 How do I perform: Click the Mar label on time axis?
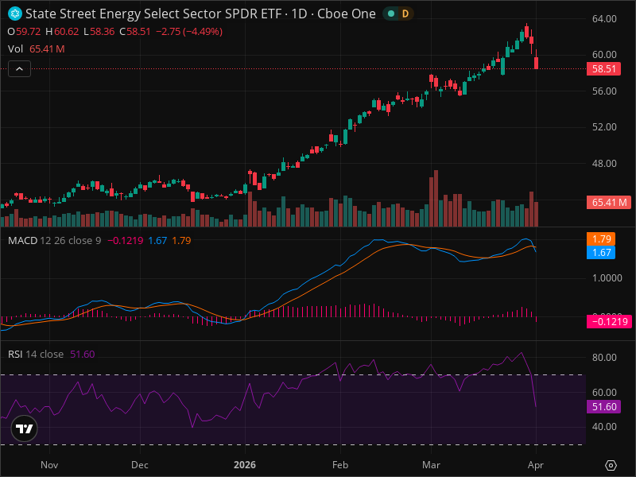431,465
